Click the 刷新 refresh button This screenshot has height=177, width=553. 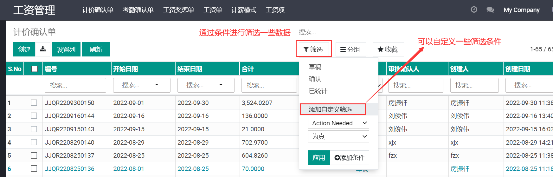96,49
